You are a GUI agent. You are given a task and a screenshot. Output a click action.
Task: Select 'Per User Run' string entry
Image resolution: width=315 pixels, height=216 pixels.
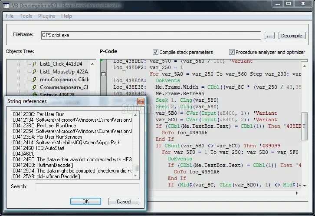[x=72, y=114]
